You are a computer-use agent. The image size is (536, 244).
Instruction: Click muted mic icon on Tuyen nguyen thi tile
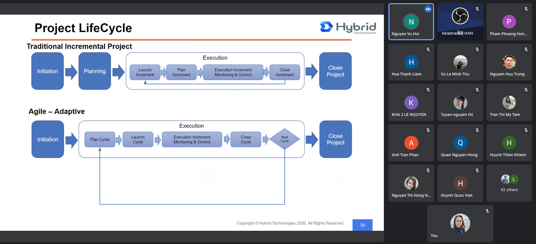477,90
